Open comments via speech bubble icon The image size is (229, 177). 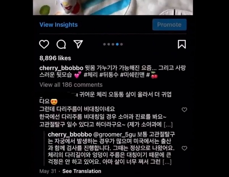click(x=61, y=44)
